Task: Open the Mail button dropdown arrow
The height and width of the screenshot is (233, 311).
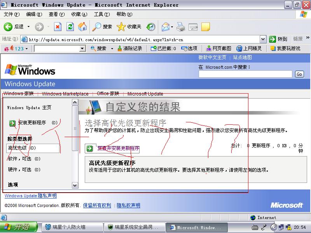Action: click(172, 27)
